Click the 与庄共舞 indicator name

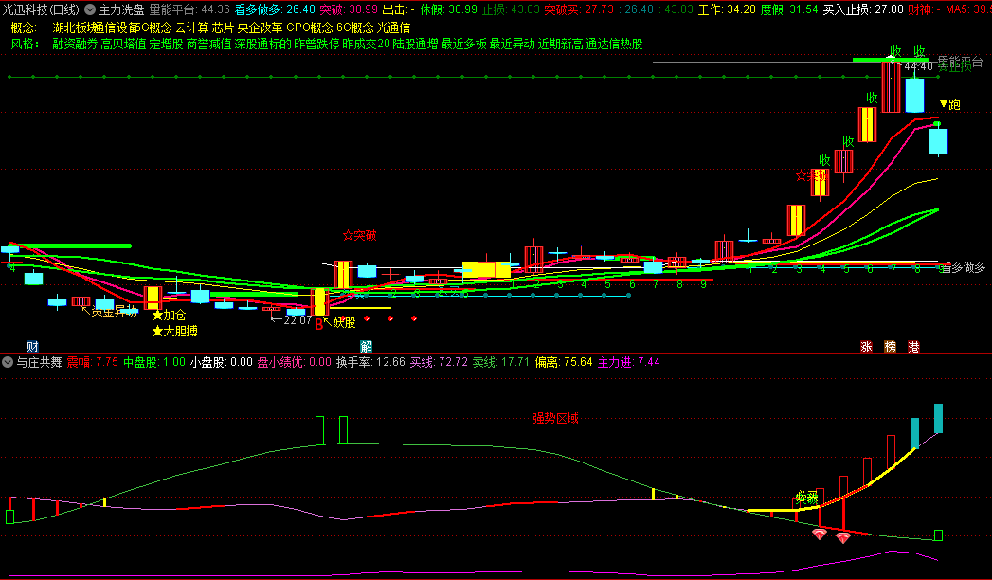(39, 362)
